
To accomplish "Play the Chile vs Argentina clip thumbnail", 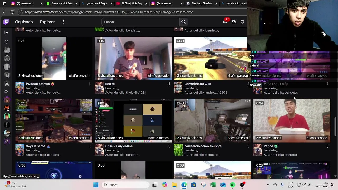I will [133, 121].
